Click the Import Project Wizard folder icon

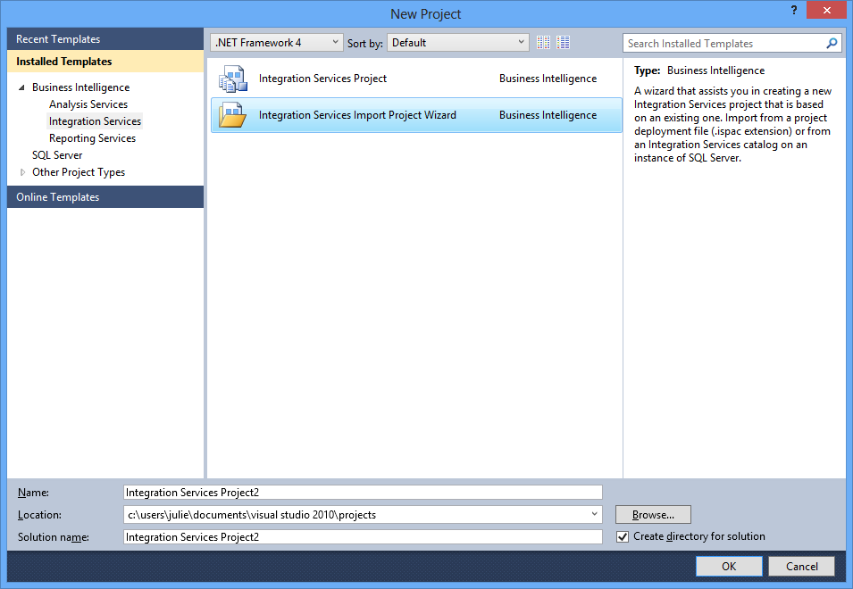pyautogui.click(x=233, y=115)
